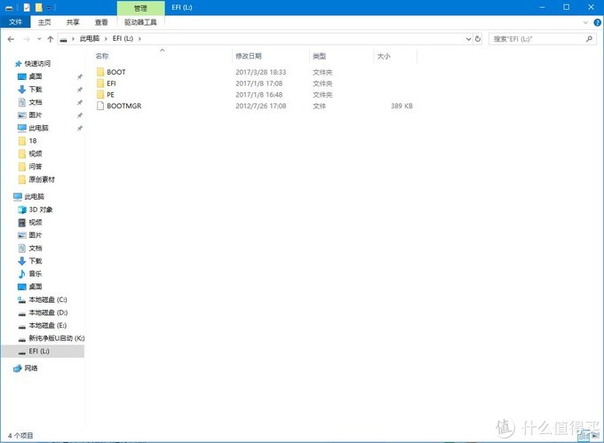Open the 驱动器工具 tab
604x443 pixels.
[x=140, y=22]
